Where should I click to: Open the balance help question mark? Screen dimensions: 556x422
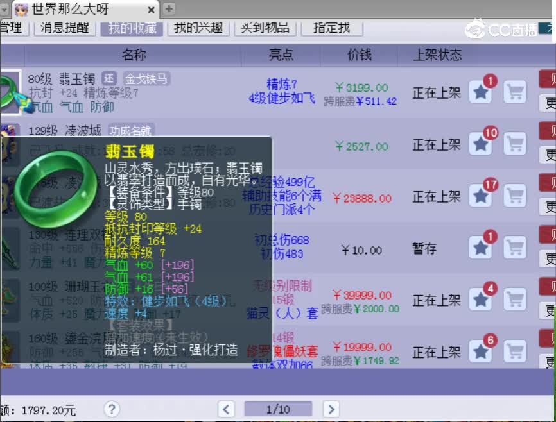pyautogui.click(x=112, y=409)
